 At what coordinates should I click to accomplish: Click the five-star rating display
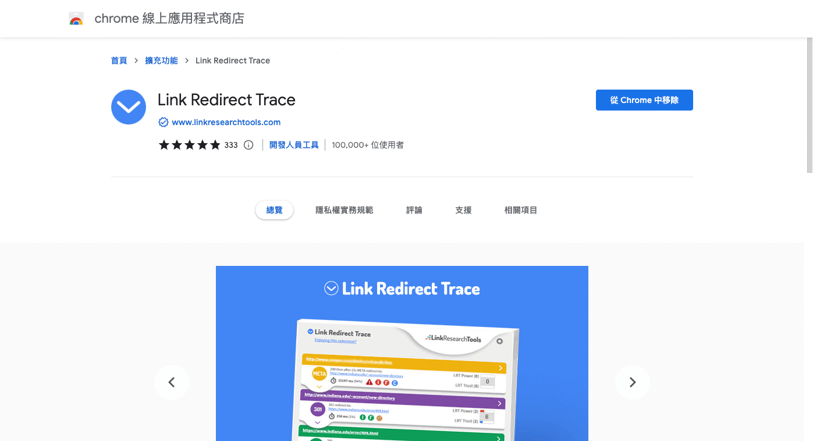pos(189,145)
